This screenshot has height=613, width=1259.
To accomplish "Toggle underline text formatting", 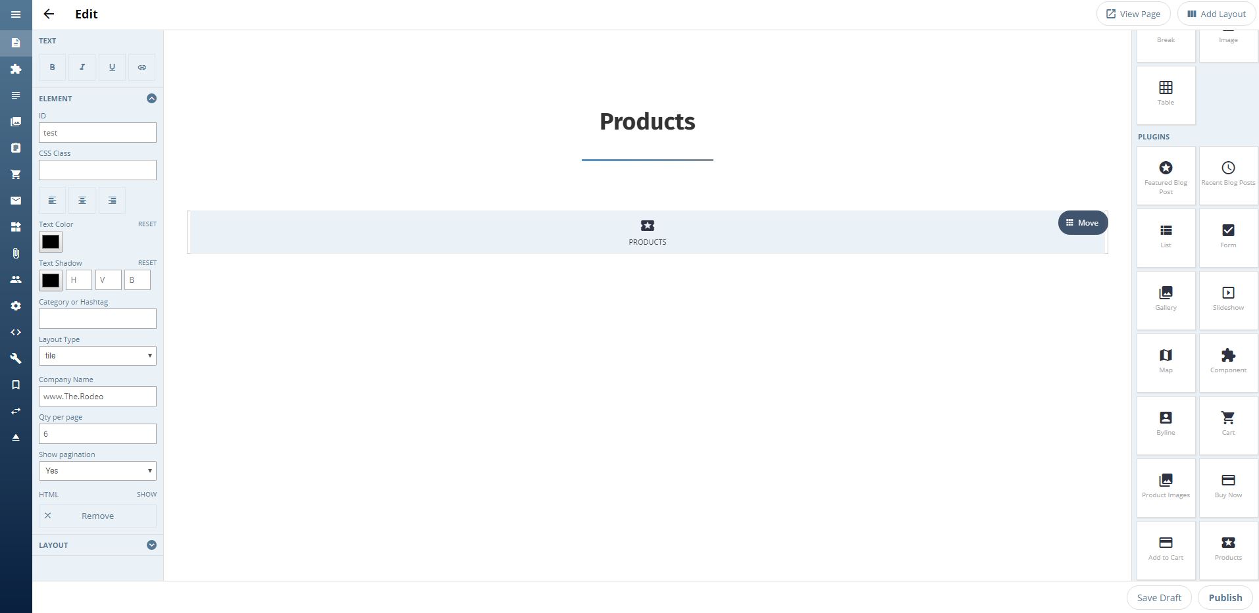I will pyautogui.click(x=112, y=67).
